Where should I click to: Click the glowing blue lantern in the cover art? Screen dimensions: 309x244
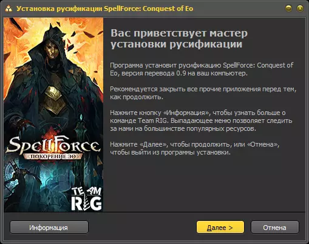[81, 118]
